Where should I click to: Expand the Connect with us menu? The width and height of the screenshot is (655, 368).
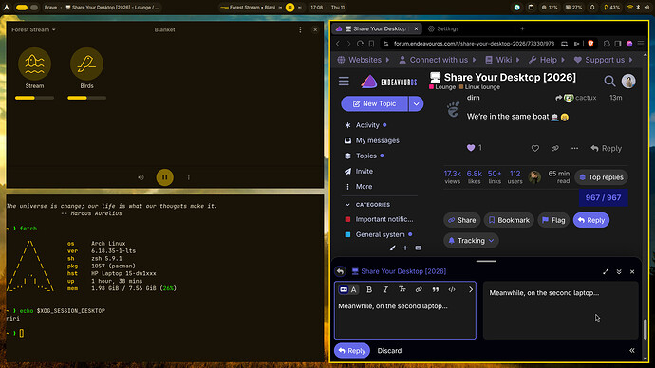(x=438, y=60)
